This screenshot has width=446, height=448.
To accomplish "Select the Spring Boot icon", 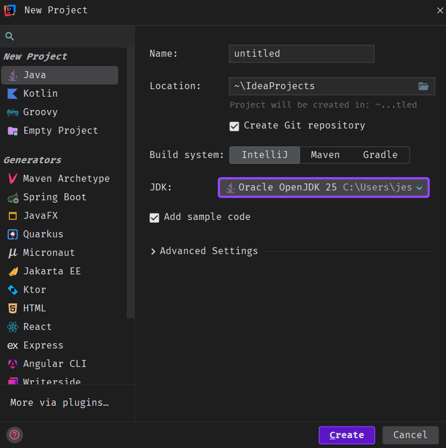I will [13, 197].
